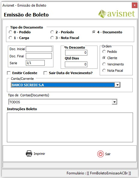Select the 0 - Pedido document type
The image size is (139, 178).
[10, 32]
